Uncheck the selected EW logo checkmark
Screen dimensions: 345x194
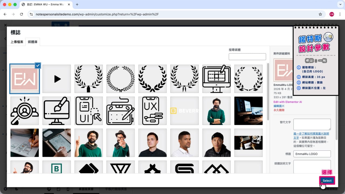pos(38,65)
